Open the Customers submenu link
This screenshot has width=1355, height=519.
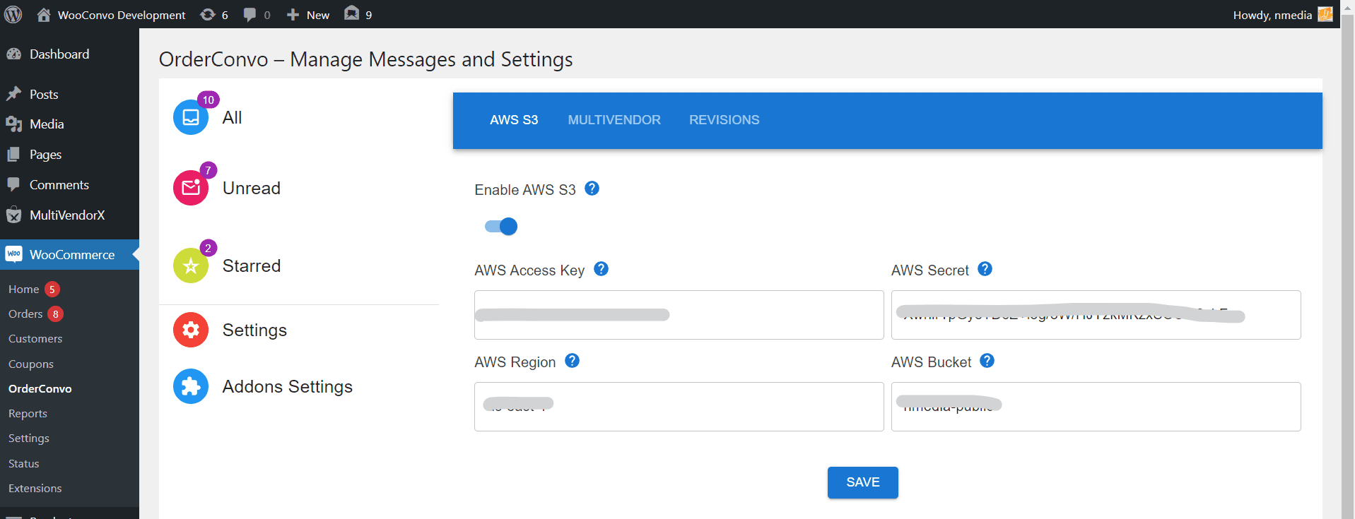click(x=35, y=339)
